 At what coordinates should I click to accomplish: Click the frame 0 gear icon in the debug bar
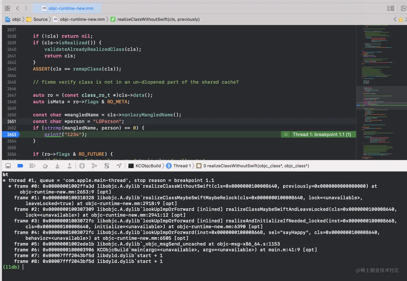click(x=199, y=166)
